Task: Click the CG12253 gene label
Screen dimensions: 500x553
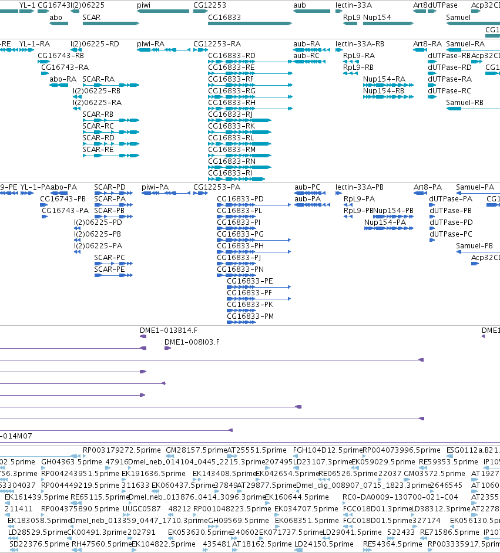Action: coord(210,5)
